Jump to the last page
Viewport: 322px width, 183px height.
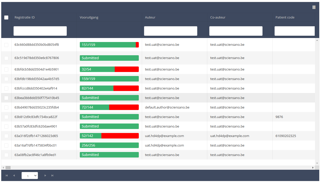pyautogui.click(x=52, y=175)
